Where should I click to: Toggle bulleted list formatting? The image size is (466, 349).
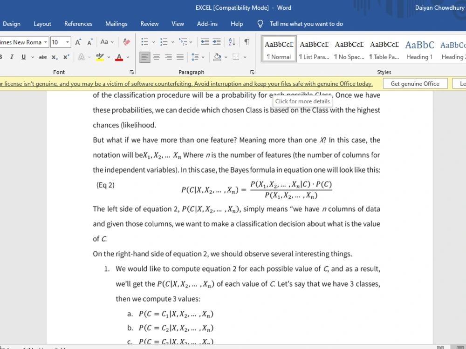click(145, 42)
